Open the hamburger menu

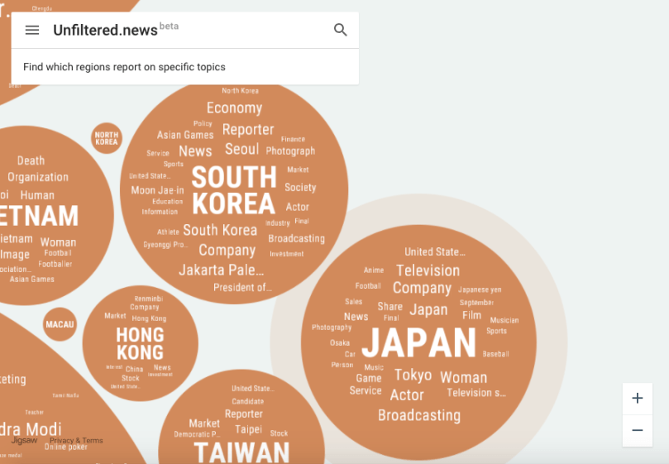coord(32,31)
